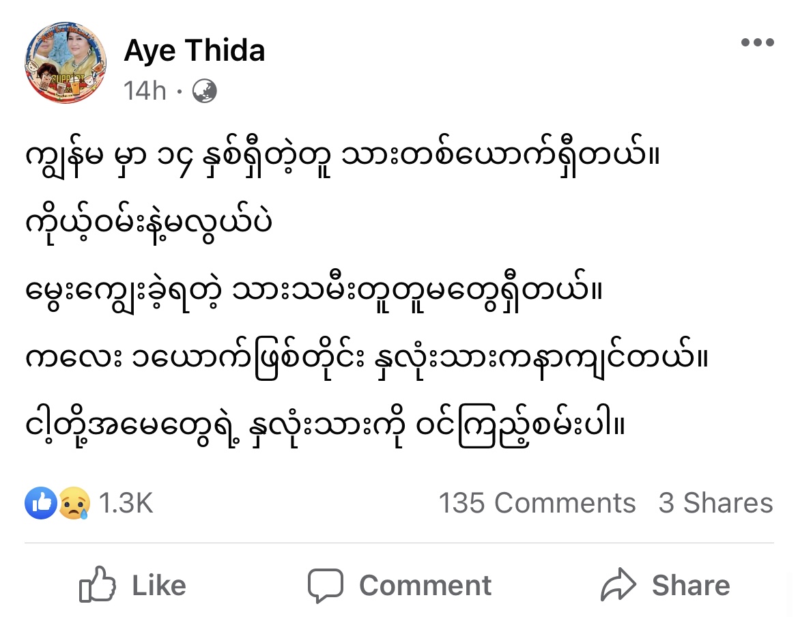Image resolution: width=798 pixels, height=617 pixels.
Task: Open the Aye Thida profile name link
Action: point(195,51)
